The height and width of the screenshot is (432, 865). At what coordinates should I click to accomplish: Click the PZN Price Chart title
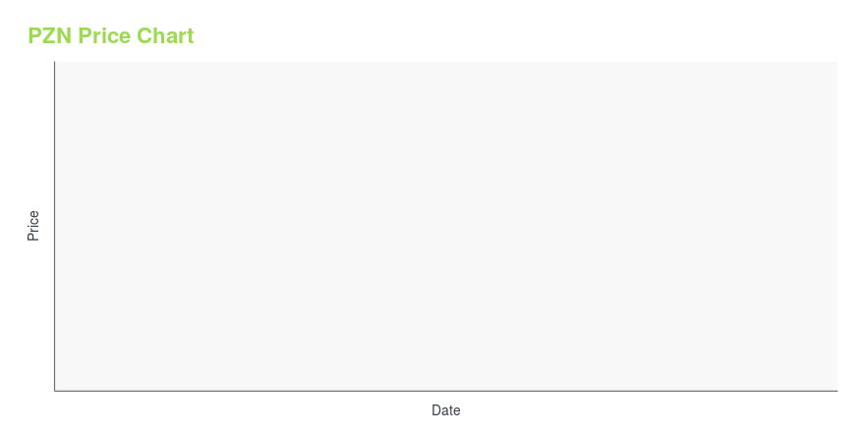pos(111,35)
